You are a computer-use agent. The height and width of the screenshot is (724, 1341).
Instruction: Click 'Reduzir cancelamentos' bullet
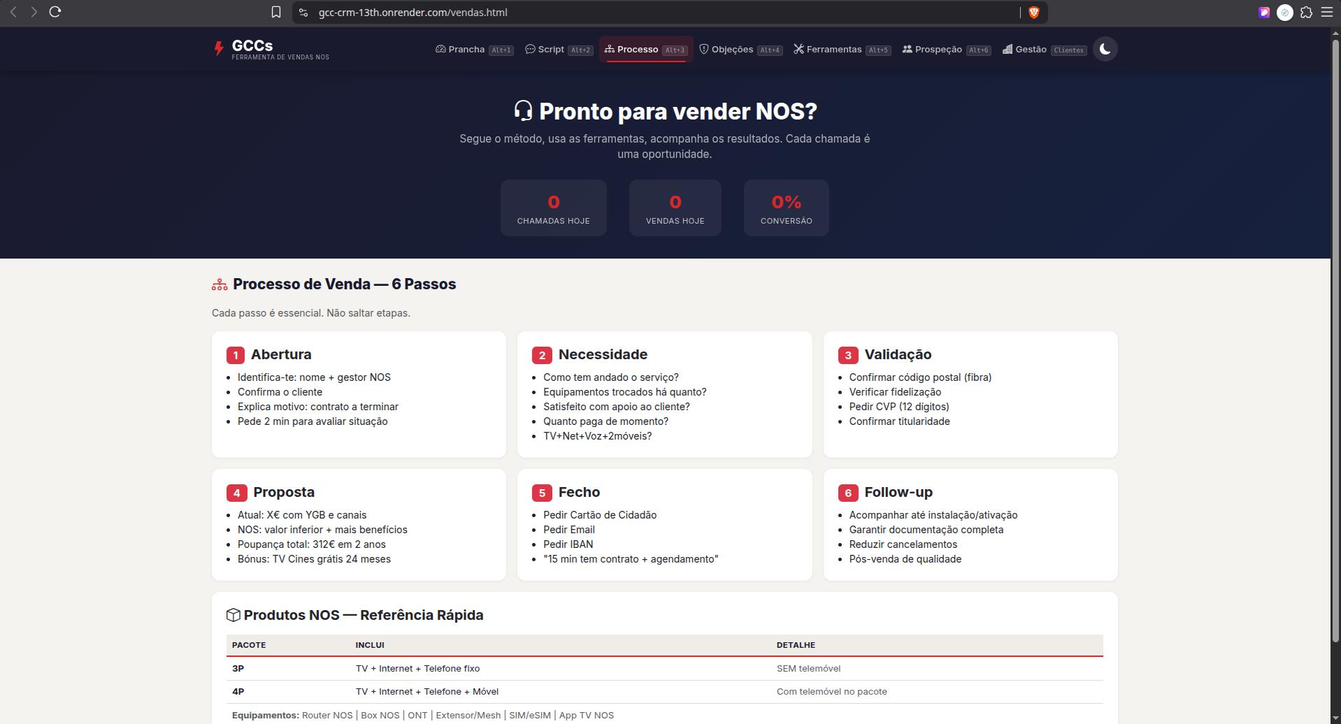pos(903,544)
